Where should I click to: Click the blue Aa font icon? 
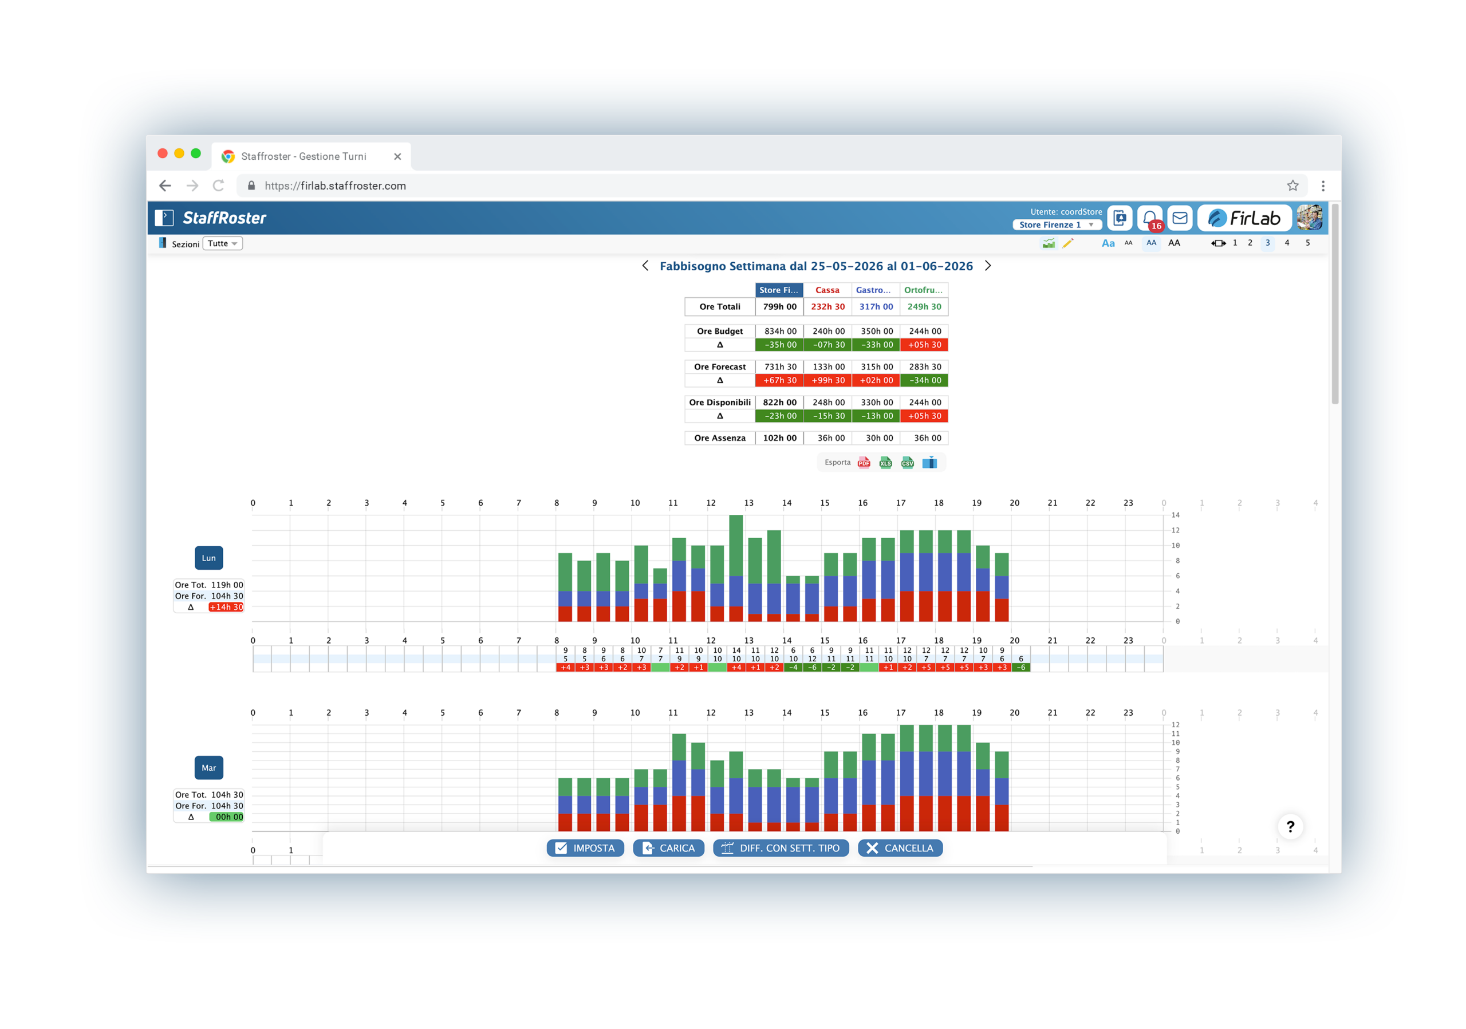[x=1108, y=243]
